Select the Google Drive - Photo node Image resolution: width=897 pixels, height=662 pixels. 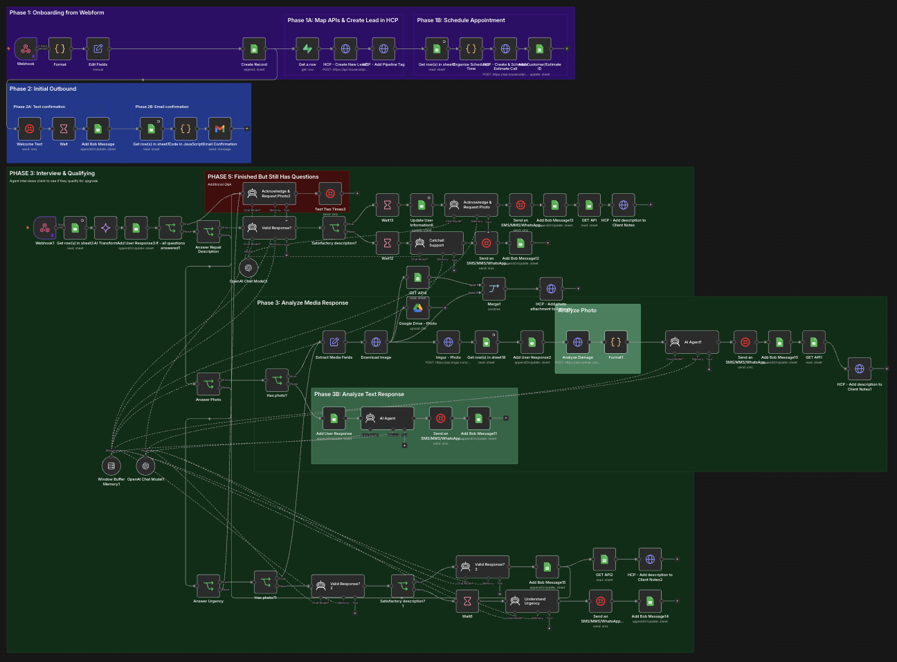pos(418,308)
